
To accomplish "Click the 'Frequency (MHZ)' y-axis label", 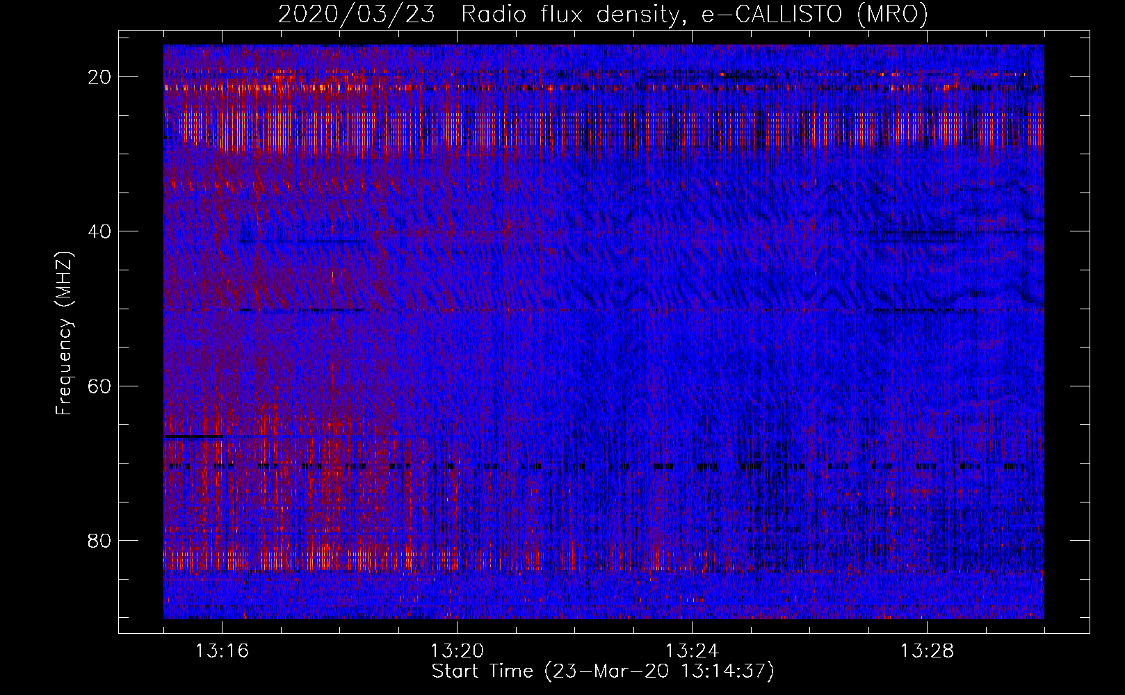I will 64,334.
